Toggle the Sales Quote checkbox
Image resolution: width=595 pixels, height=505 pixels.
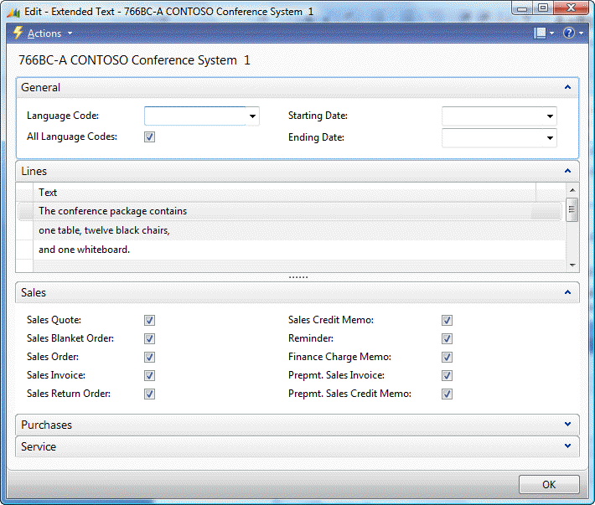tap(149, 321)
